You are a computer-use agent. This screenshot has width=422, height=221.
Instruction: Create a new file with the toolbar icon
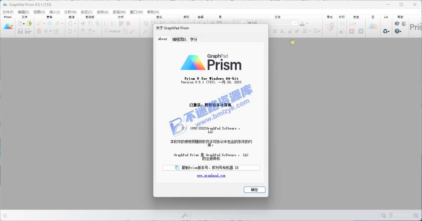(x=20, y=23)
